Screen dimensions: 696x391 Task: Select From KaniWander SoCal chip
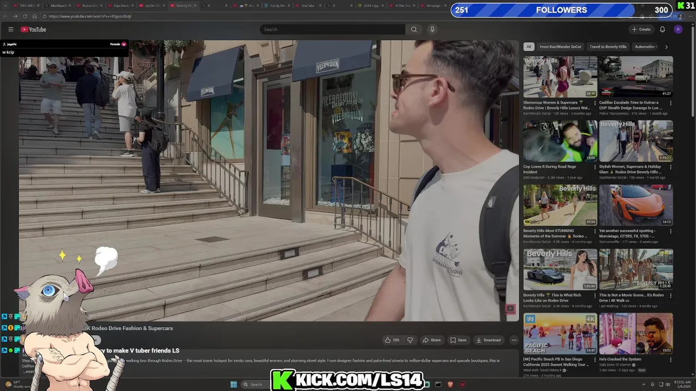[560, 47]
